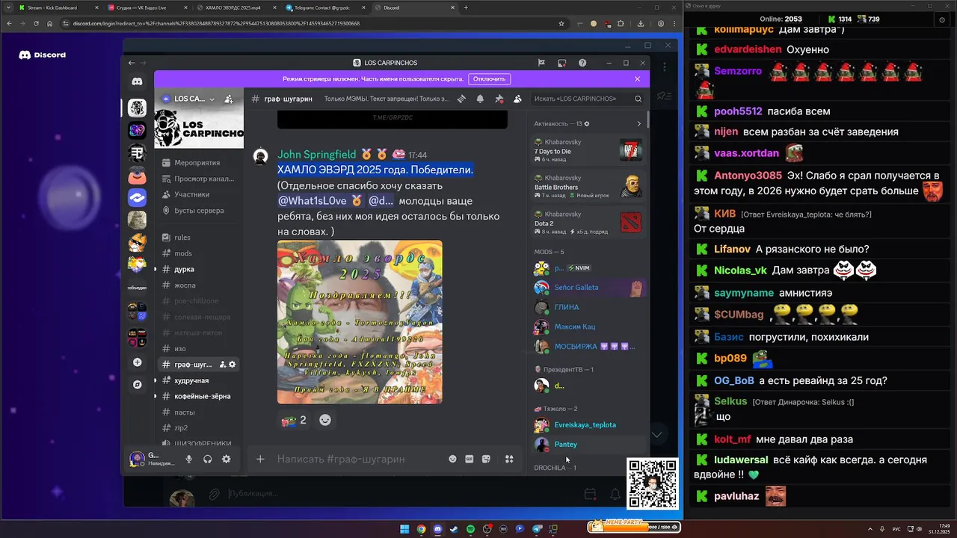Toggle microphone mute in user panel

click(x=188, y=460)
